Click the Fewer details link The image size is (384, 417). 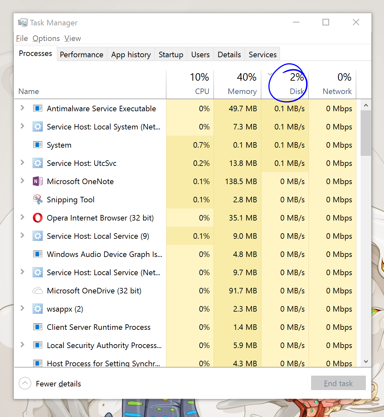pyautogui.click(x=59, y=384)
